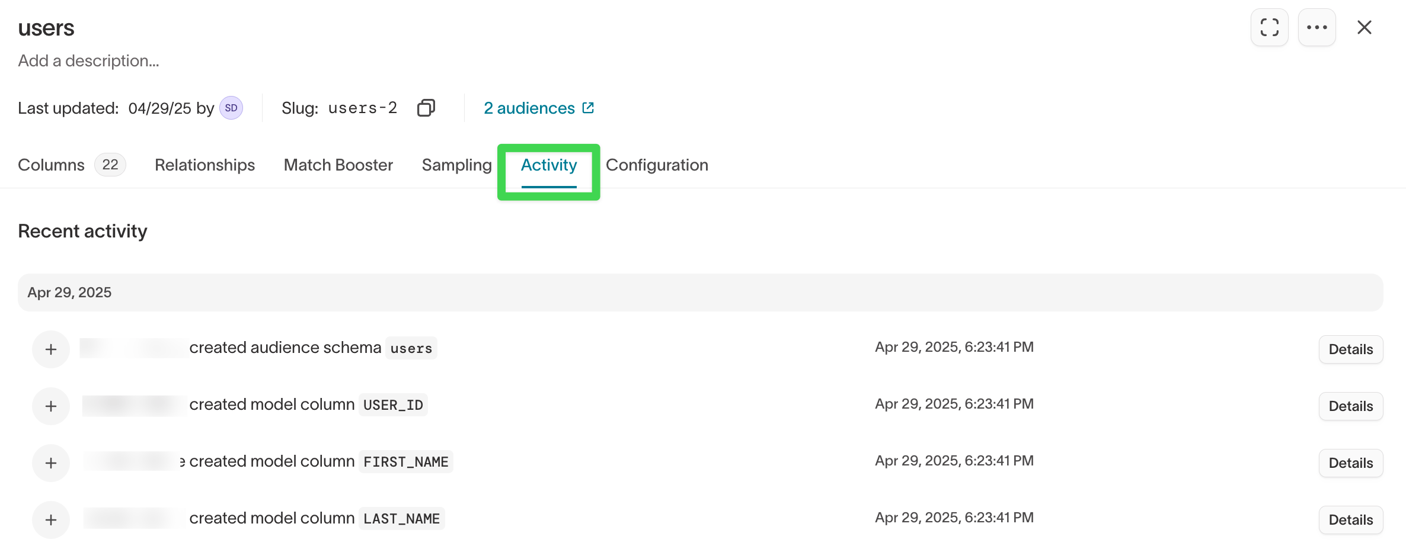Click the LAST_NAME column name tag

coord(402,519)
